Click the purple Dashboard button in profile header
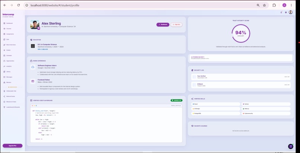The image size is (300, 153). click(x=163, y=25)
